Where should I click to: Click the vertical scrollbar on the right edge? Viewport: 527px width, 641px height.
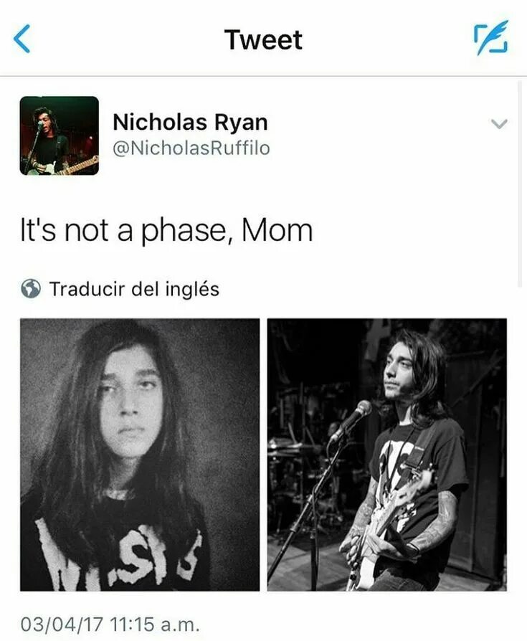pos(520,184)
